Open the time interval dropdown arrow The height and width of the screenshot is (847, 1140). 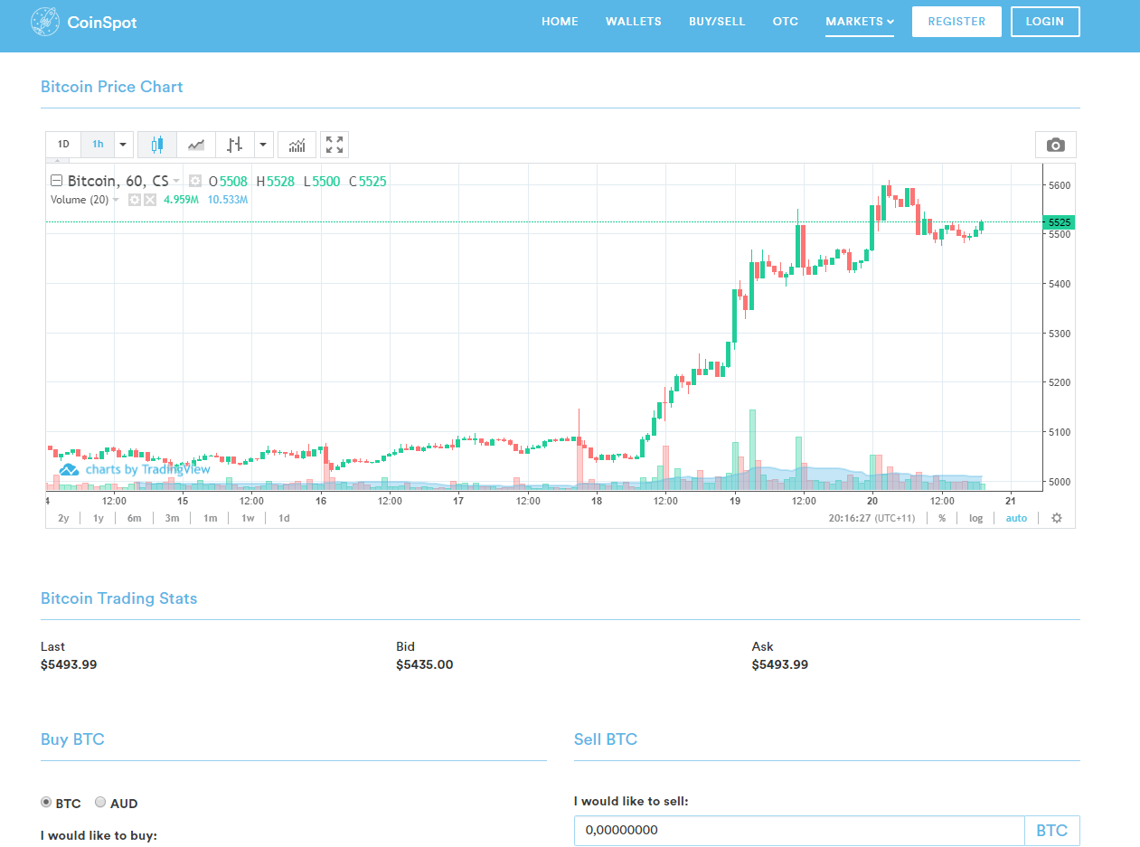[123, 145]
